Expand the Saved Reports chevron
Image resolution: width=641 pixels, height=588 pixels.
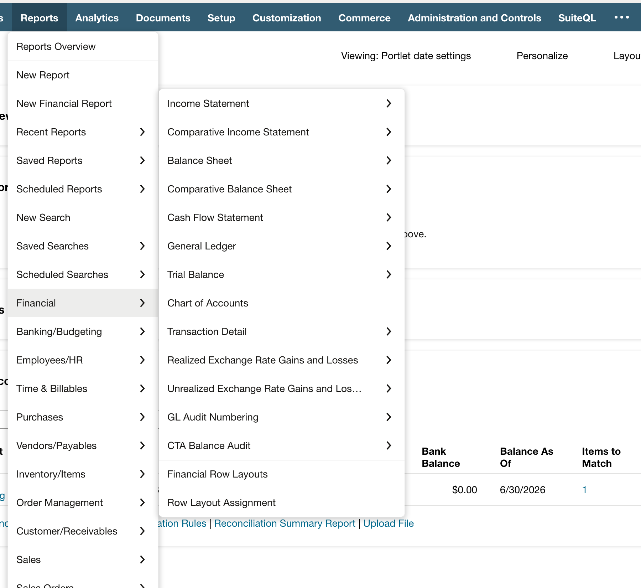142,160
